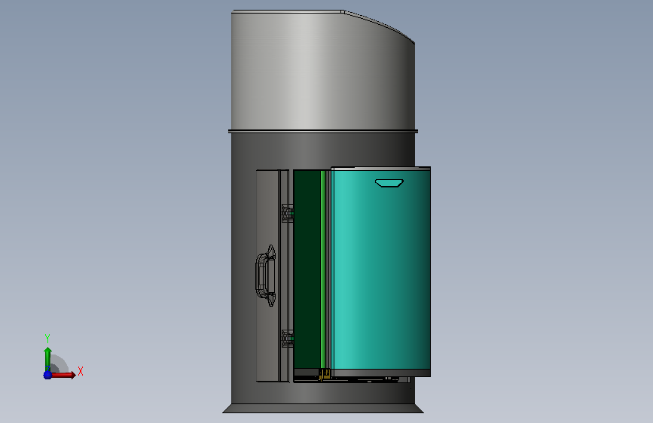The width and height of the screenshot is (653, 423).
Task: Select the open gray door panel
Action: pos(273,275)
